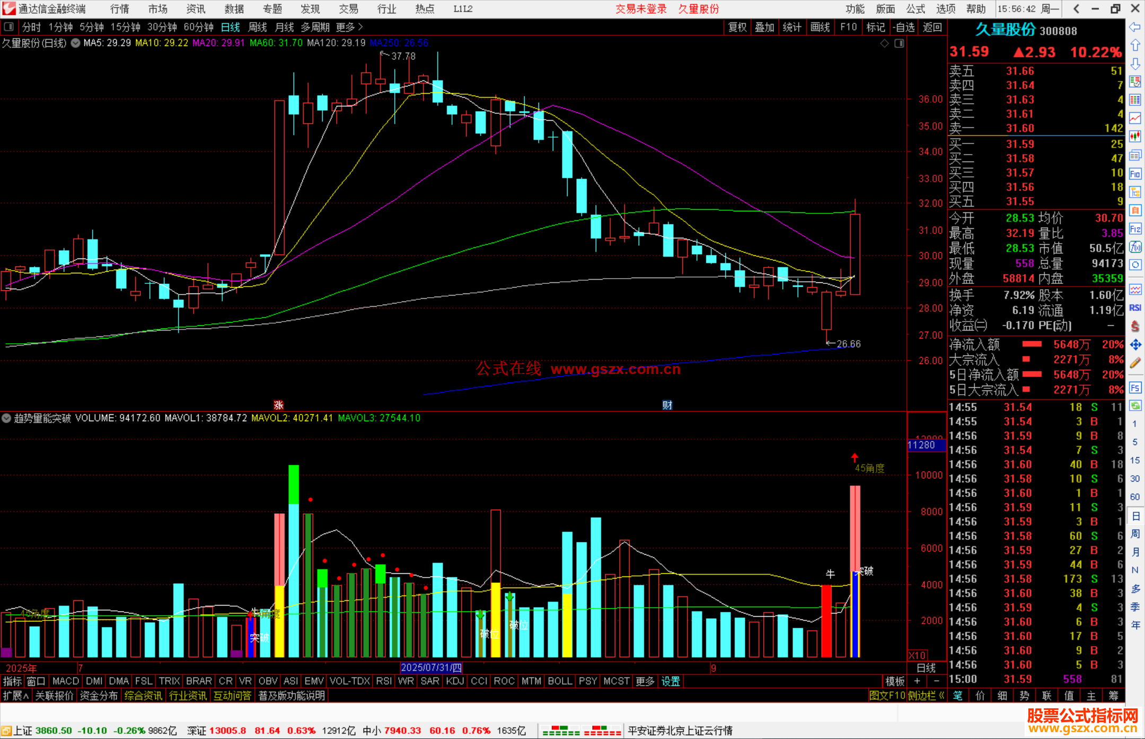Select the candlestick chart icon in sidebar

point(1135,136)
